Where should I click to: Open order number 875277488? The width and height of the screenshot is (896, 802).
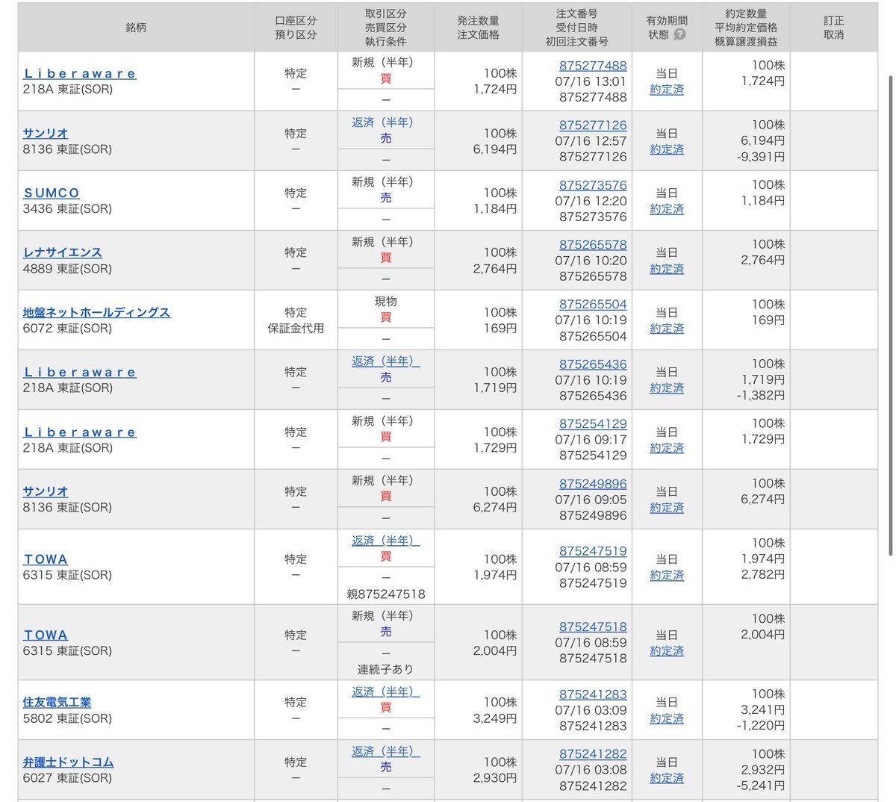click(x=593, y=66)
